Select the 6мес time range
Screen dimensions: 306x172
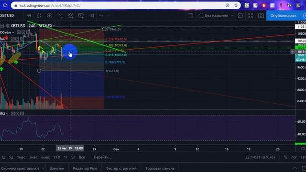[45, 157]
